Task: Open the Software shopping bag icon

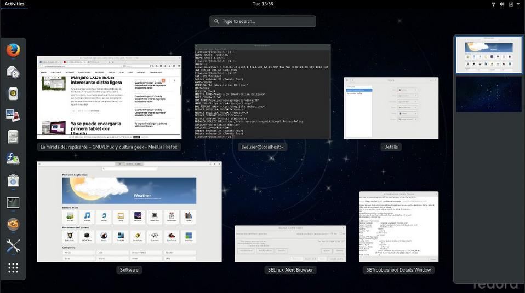Action: pyautogui.click(x=13, y=180)
